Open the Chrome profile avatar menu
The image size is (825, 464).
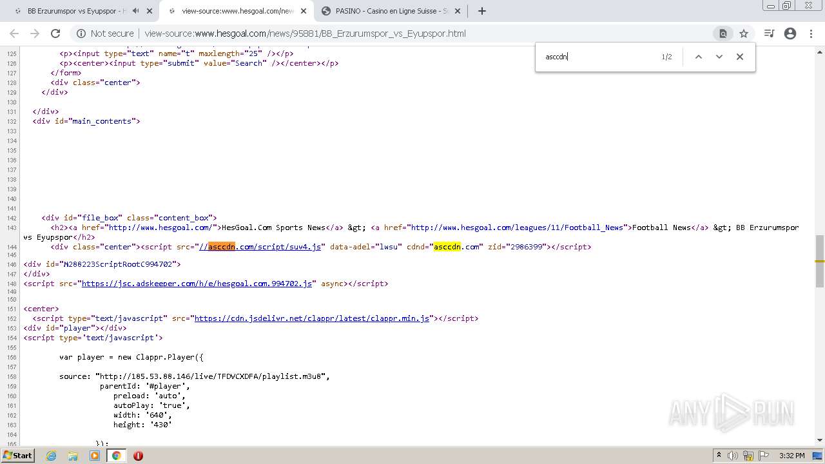coord(790,34)
